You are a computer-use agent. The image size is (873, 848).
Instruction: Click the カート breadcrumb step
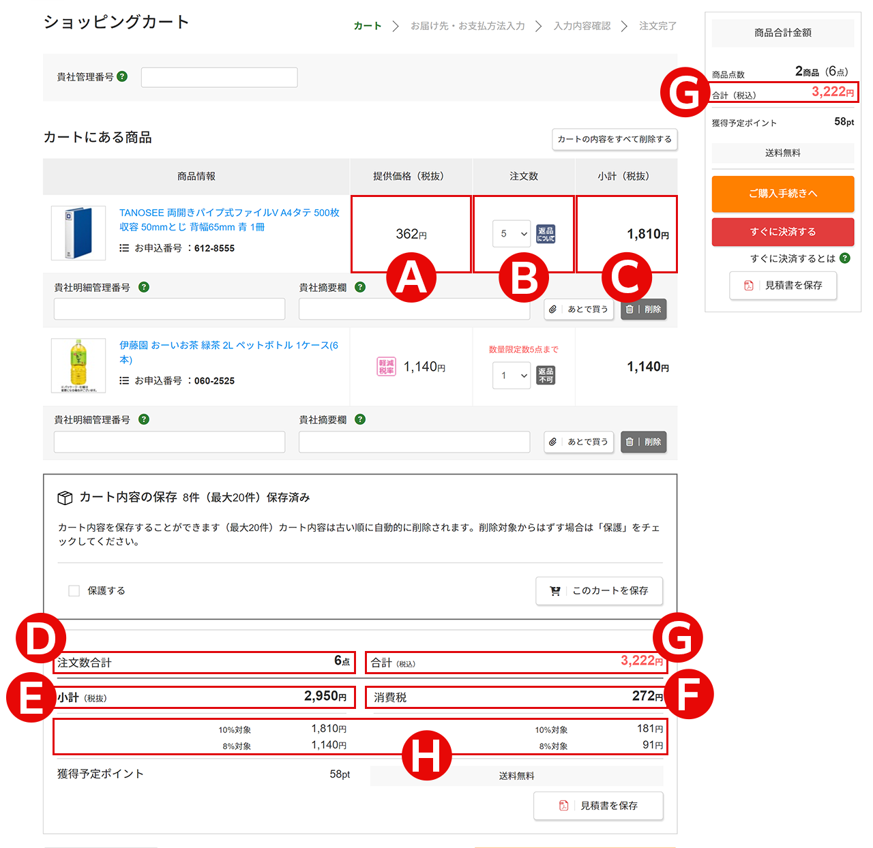pyautogui.click(x=367, y=26)
